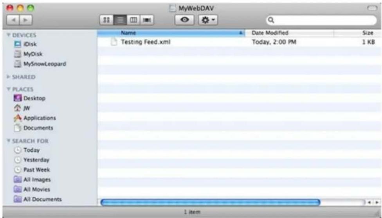Switch to Cover Flow view
The width and height of the screenshot is (382, 218).
[147, 20]
